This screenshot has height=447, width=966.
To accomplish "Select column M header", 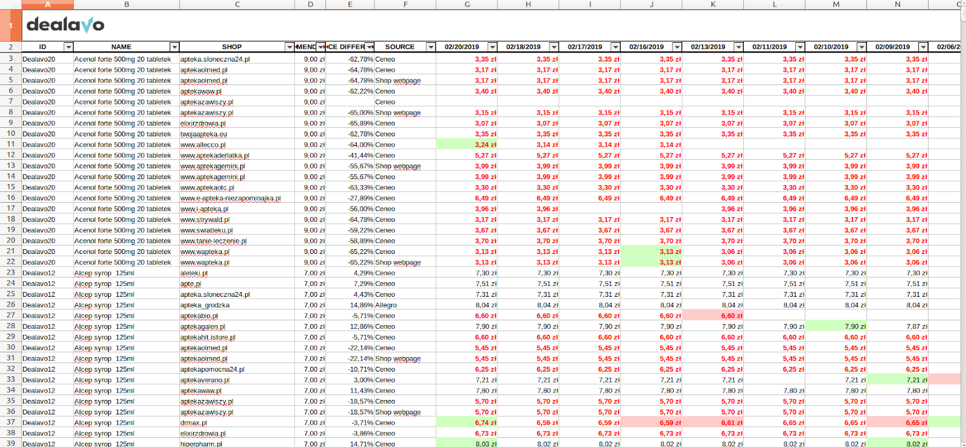I will [836, 4].
